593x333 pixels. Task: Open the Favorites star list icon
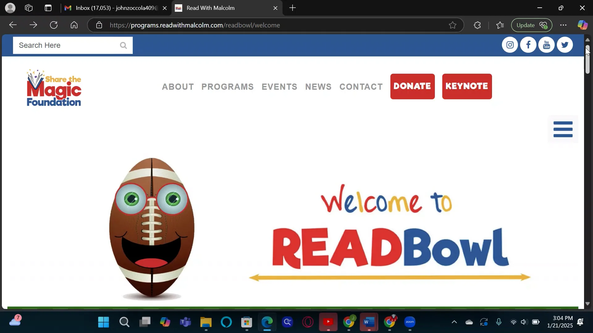pos(500,25)
